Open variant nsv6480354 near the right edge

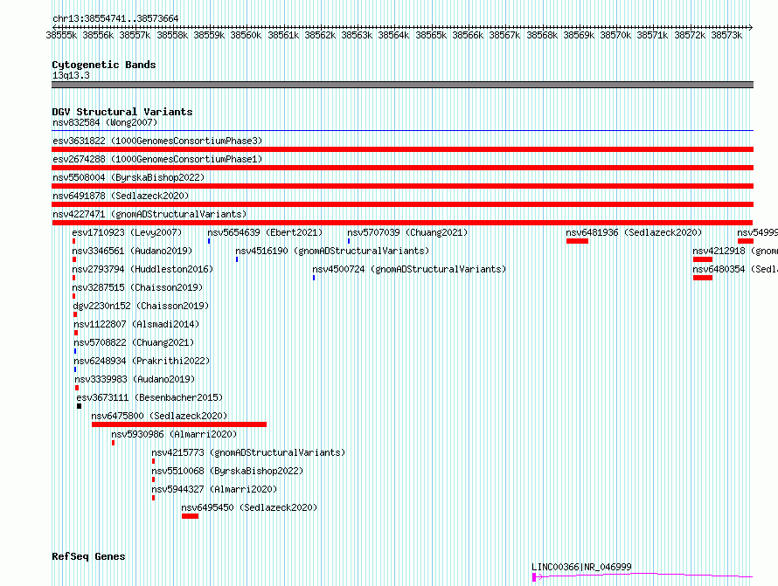(735, 269)
